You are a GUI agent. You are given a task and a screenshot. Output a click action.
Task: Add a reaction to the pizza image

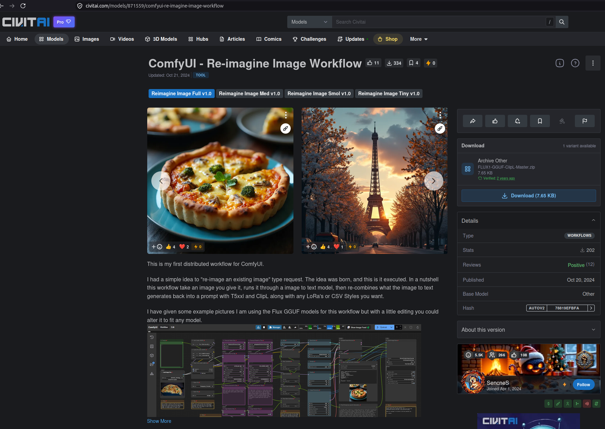coord(157,247)
